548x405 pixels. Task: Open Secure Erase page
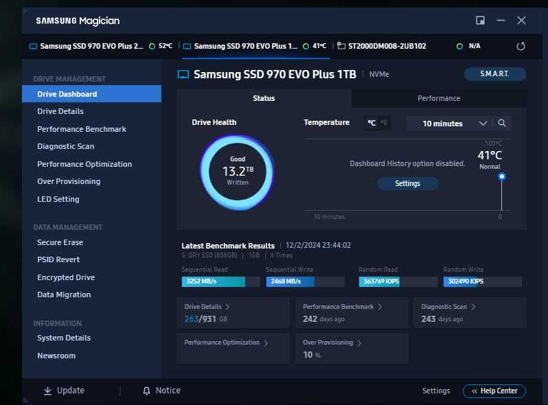[x=91, y=242]
